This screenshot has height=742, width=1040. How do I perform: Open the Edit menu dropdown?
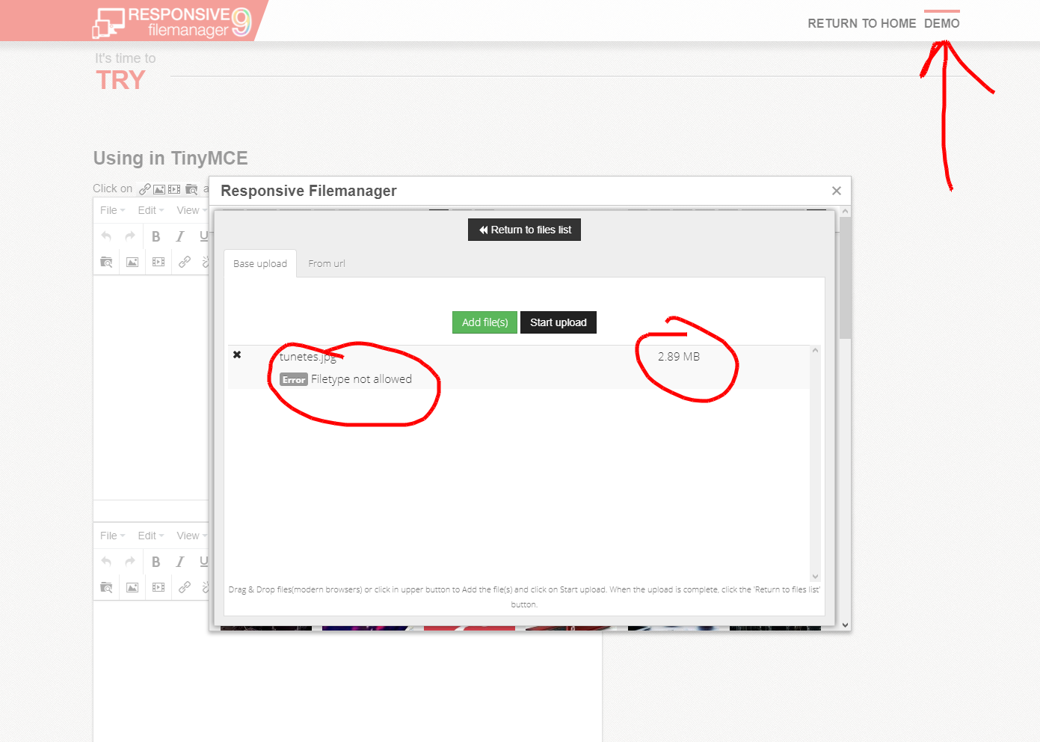[x=149, y=210]
